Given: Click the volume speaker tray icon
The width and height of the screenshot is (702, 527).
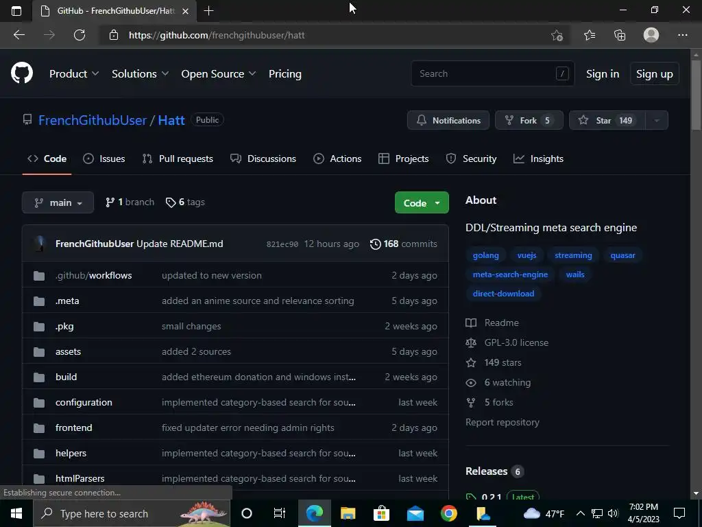Looking at the screenshot, I should [613, 513].
